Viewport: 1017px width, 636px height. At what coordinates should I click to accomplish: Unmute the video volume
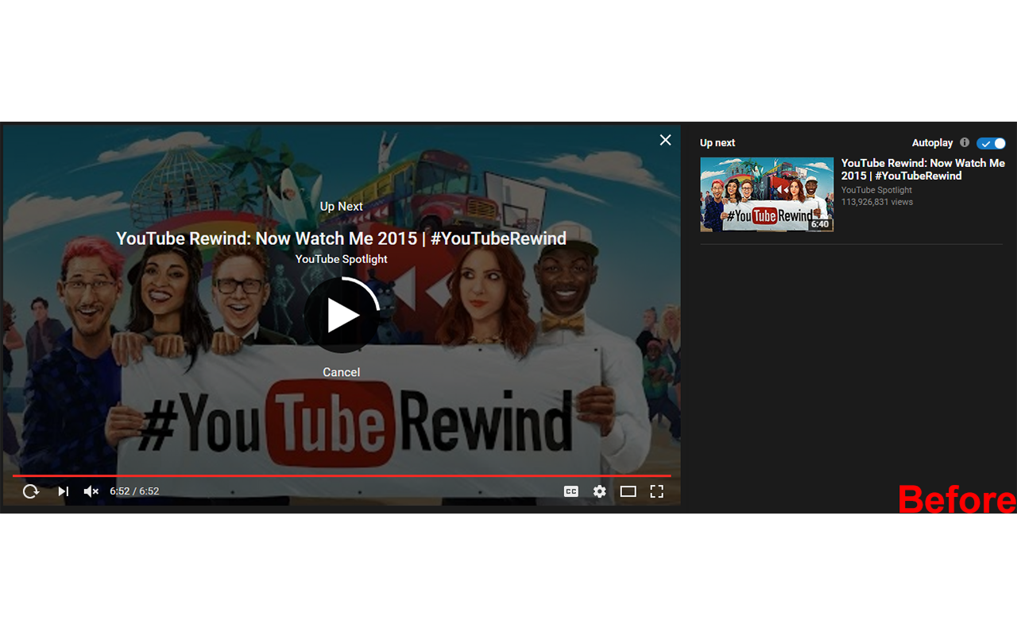click(x=91, y=491)
